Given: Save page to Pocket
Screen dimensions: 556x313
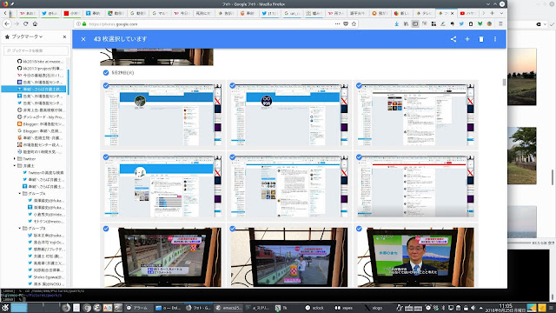Looking at the screenshot, I should tap(346, 23).
